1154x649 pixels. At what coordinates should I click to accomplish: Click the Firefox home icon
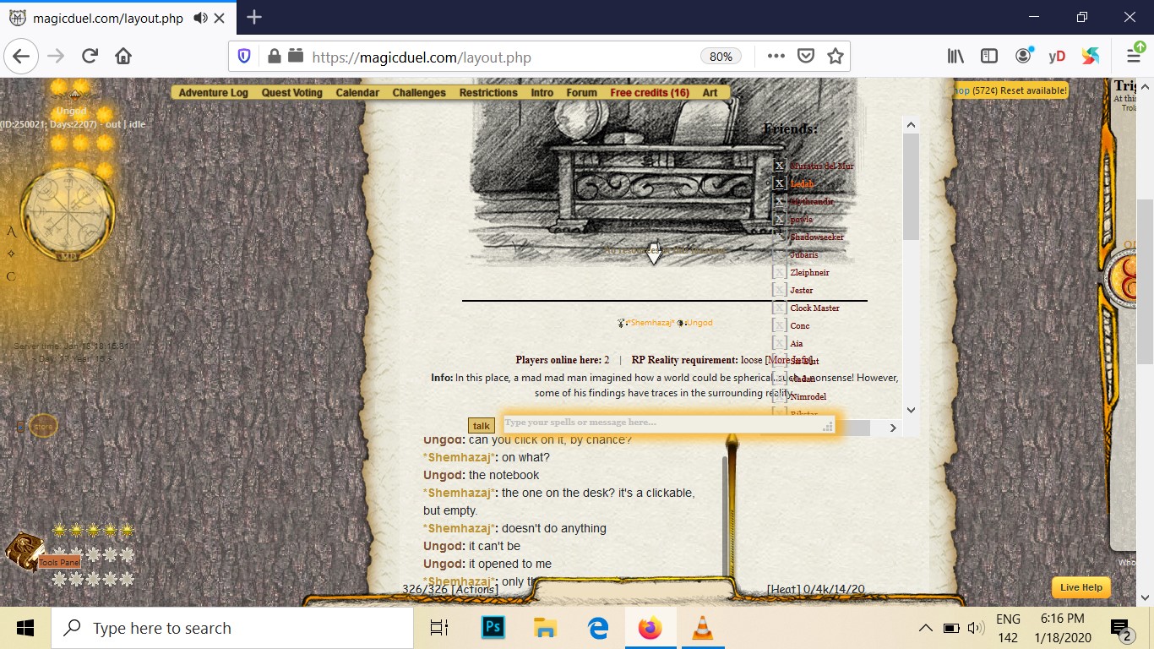(123, 57)
